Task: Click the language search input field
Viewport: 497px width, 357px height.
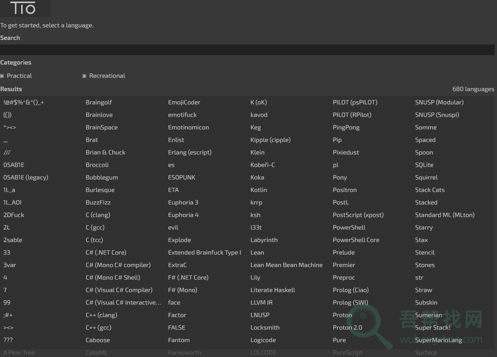Action: pos(247,50)
